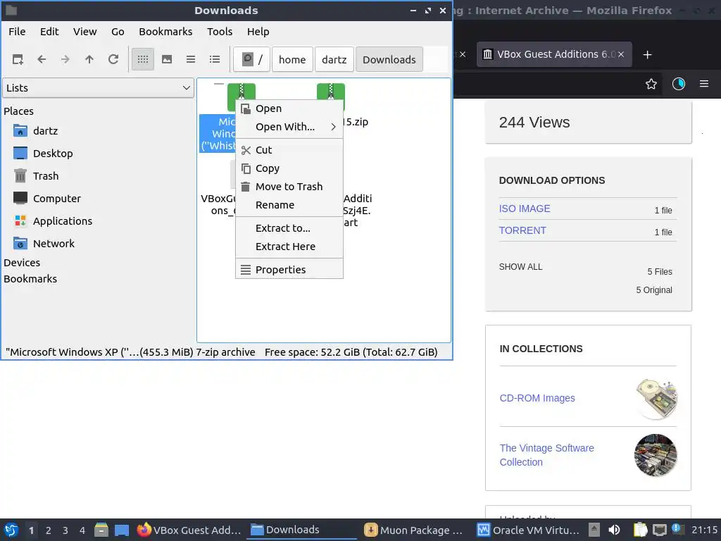
Task: Click the volume speaker tray icon
Action: coord(614,530)
